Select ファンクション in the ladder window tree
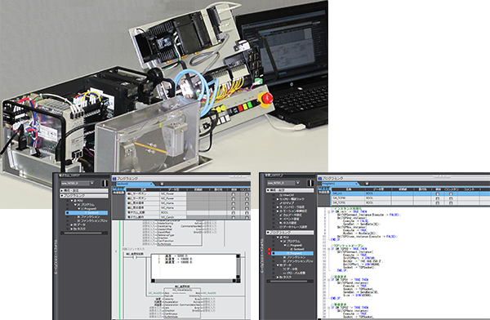Image resolution: width=490 pixels, height=320 pixels. pos(87,217)
